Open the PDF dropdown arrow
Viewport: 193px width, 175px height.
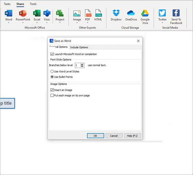[87, 23]
